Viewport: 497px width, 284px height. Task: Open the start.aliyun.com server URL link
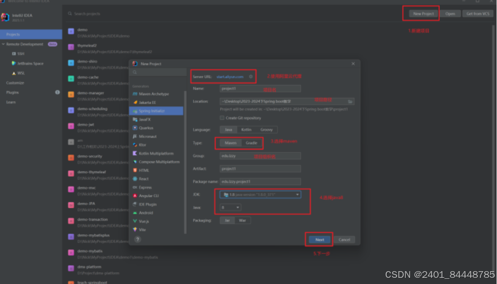[x=230, y=77]
